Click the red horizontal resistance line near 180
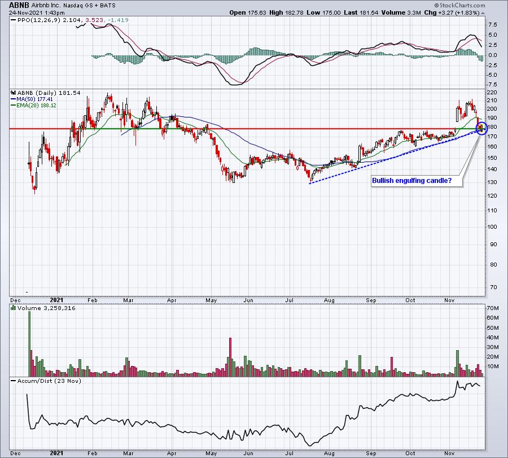 (x=246, y=129)
